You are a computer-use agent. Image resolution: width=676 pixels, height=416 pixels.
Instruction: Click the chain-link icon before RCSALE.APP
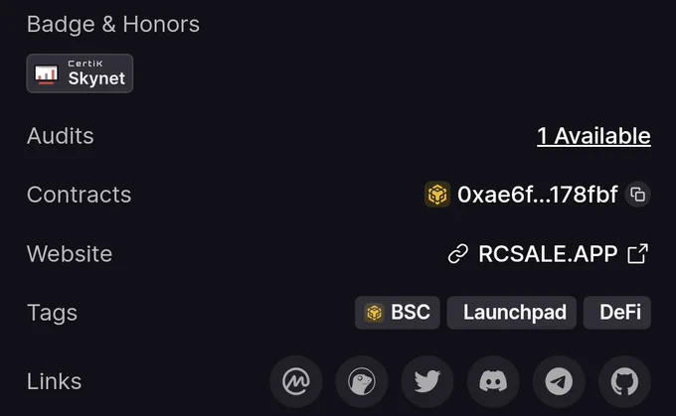point(458,253)
